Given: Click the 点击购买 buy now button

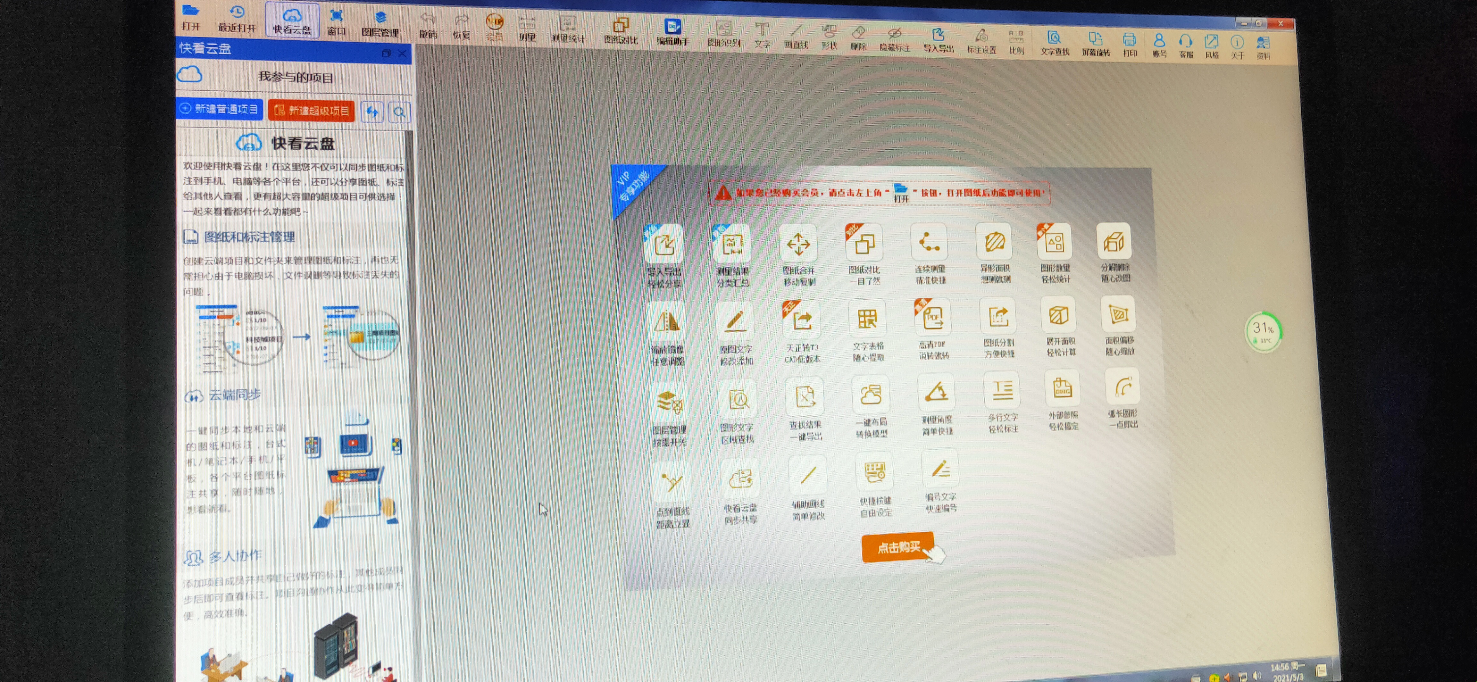Looking at the screenshot, I should [898, 547].
